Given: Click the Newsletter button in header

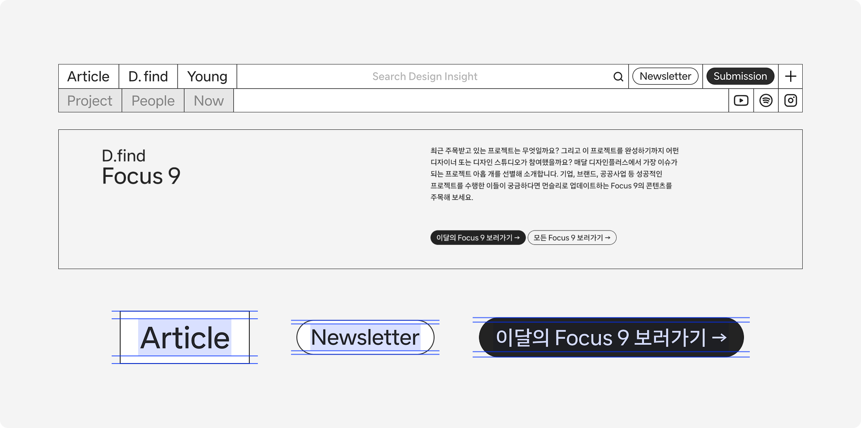Looking at the screenshot, I should [665, 76].
